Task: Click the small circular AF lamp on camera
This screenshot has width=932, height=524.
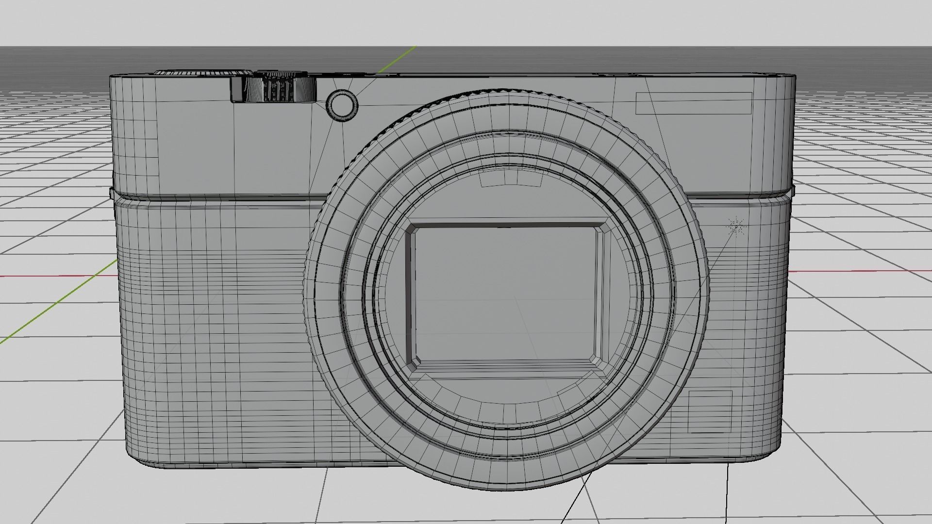Action: coord(342,104)
